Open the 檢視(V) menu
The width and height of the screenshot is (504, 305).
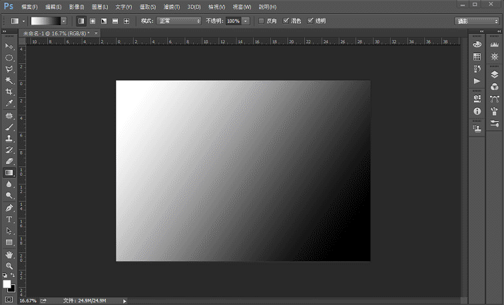click(x=216, y=7)
